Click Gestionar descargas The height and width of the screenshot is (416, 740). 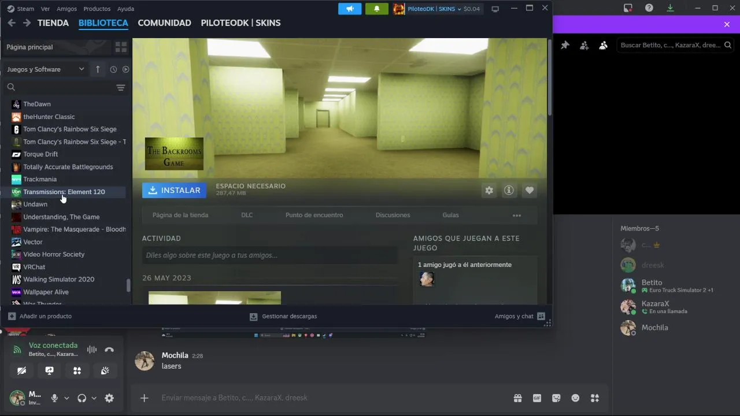click(283, 316)
